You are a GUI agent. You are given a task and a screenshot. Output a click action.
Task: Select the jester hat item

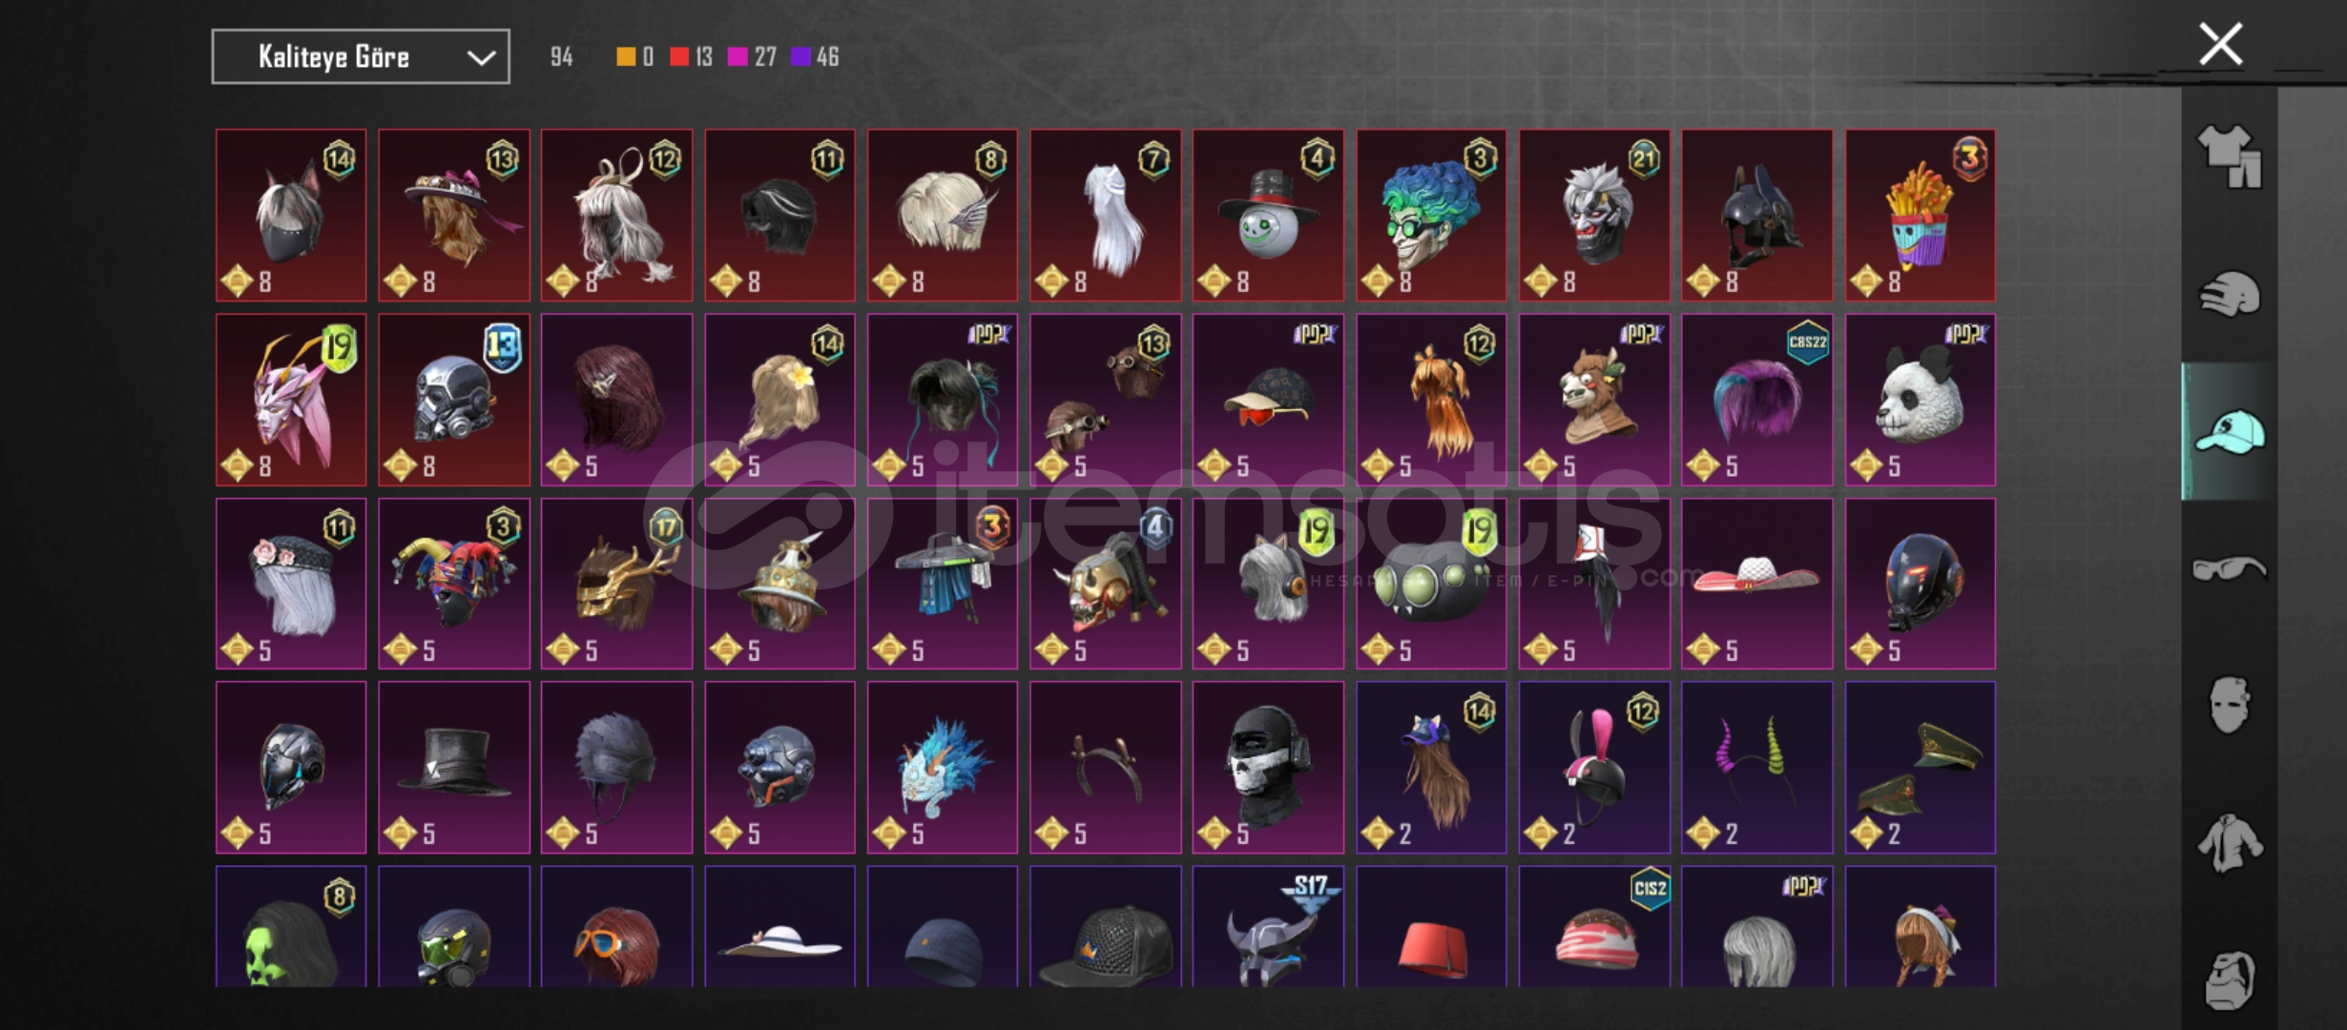pos(454,584)
